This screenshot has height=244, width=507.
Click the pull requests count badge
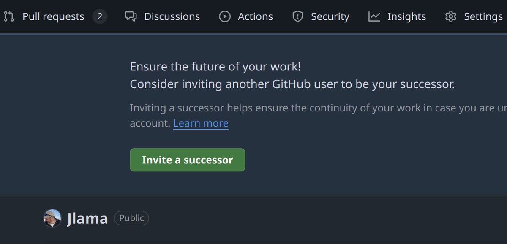[x=100, y=16]
